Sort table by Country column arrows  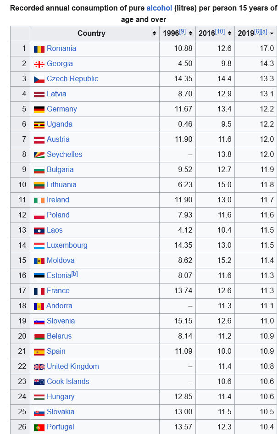154,33
